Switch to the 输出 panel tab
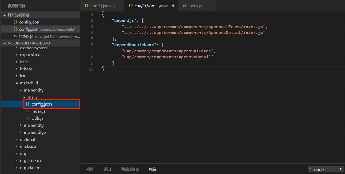 pyautogui.click(x=107, y=169)
